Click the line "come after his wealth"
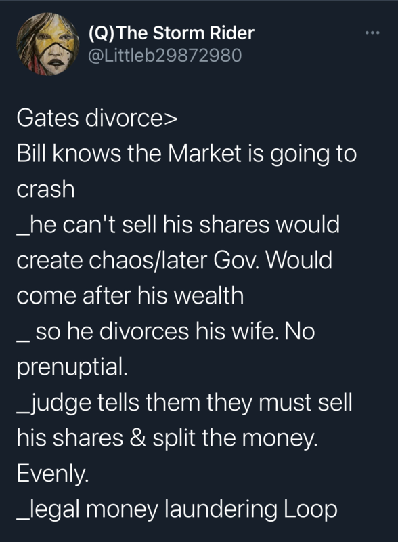 coord(130,295)
